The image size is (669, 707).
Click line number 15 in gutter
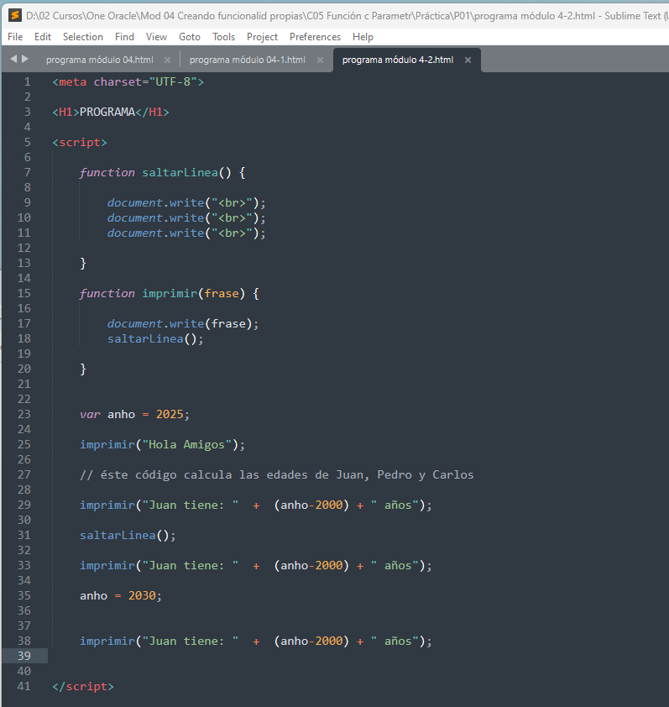[x=24, y=293]
